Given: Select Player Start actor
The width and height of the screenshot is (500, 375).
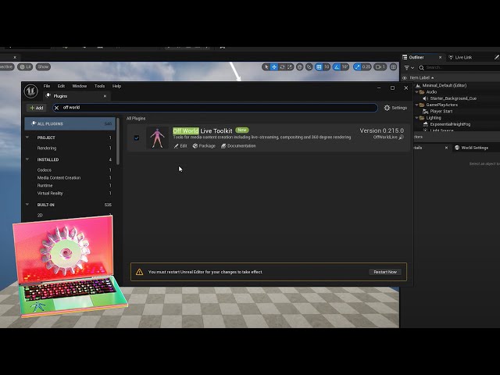Looking at the screenshot, I should click(441, 111).
